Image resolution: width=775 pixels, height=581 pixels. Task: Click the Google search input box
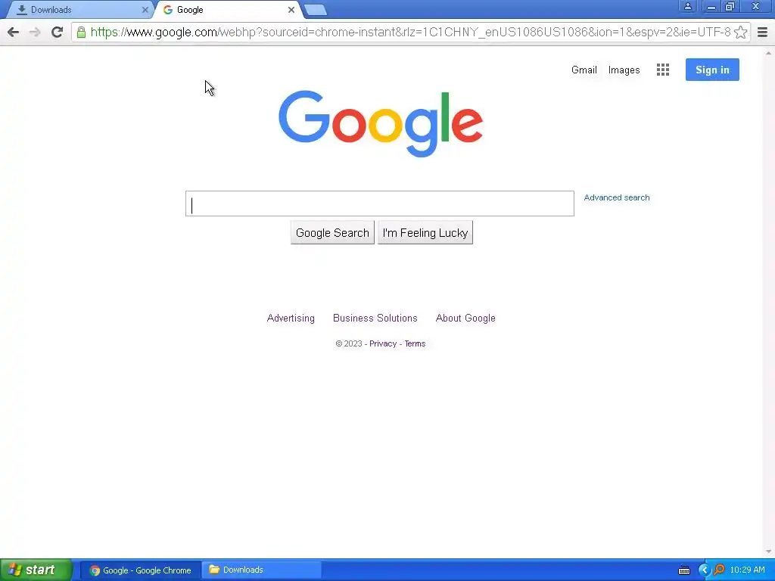(x=380, y=204)
